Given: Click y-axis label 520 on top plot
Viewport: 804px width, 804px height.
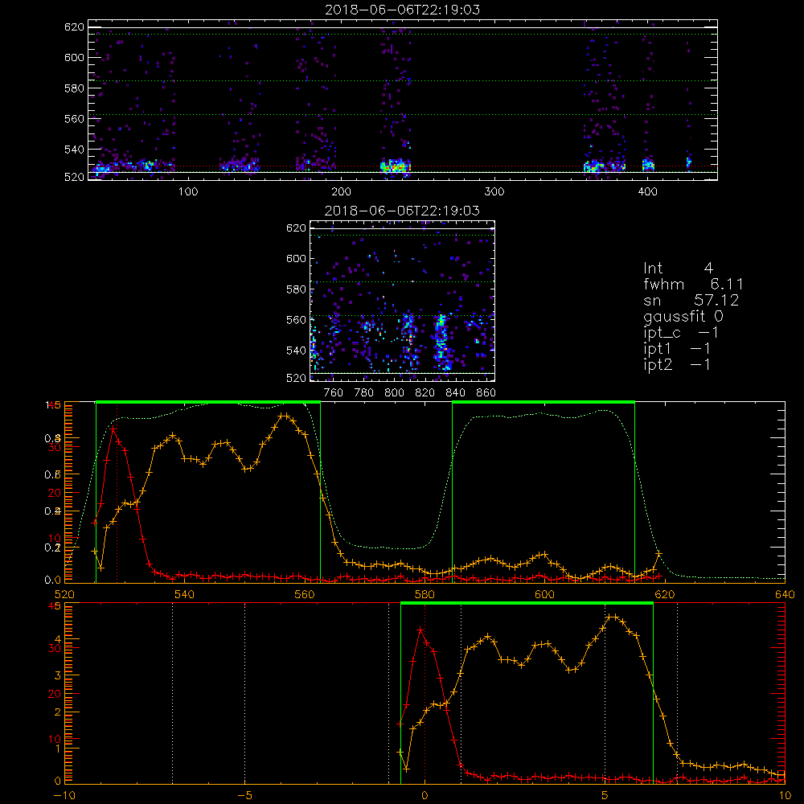Looking at the screenshot, I should 74,177.
